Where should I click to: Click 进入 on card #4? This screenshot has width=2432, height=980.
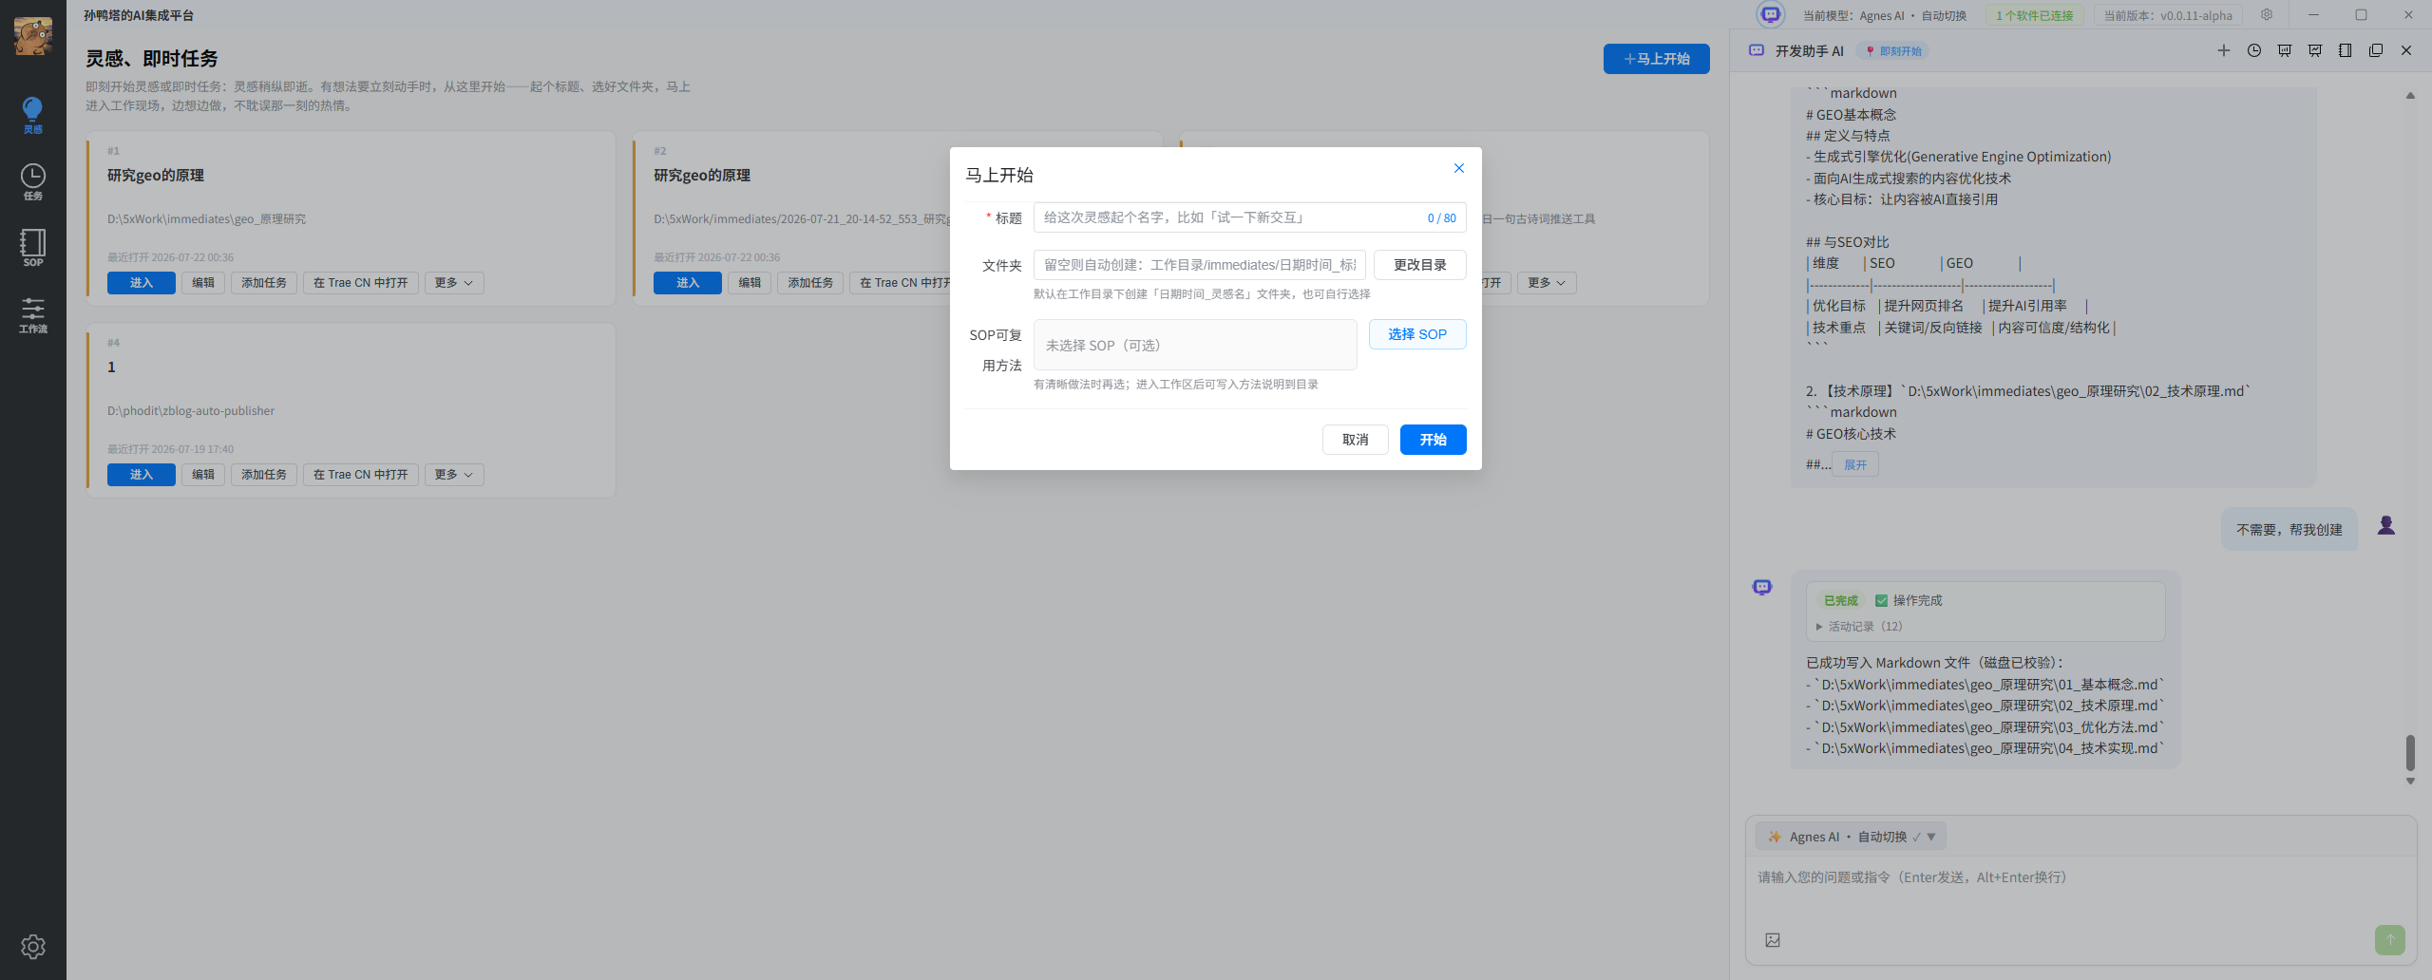click(x=142, y=475)
